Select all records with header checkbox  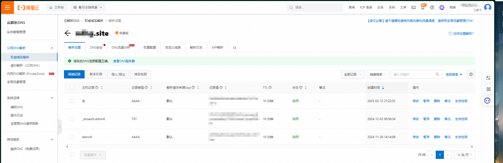click(x=72, y=87)
